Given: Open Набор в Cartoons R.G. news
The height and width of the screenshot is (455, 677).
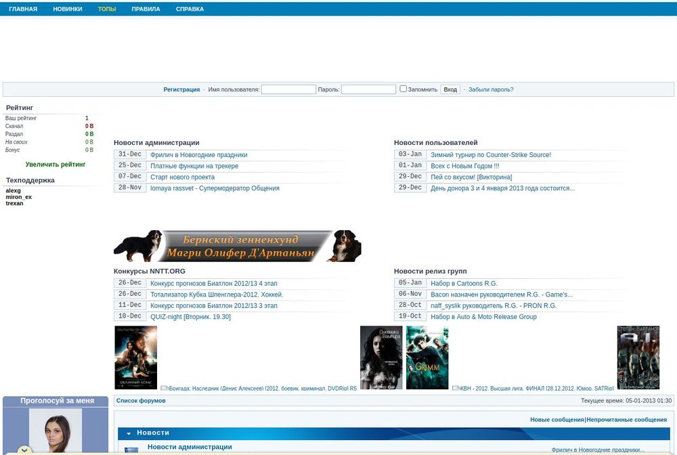Looking at the screenshot, I should (x=464, y=283).
